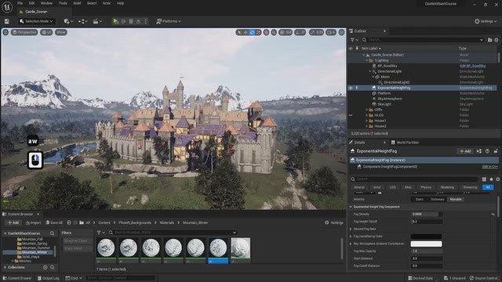Save the current level with disk icon
502x282 pixels.
6,21
